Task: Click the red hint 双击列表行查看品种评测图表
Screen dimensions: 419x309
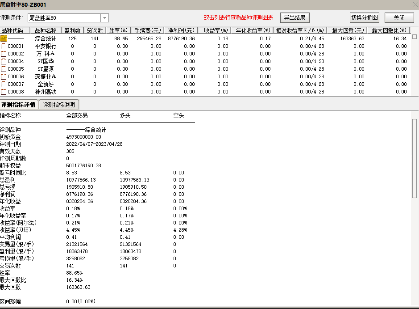Action: pos(238,18)
